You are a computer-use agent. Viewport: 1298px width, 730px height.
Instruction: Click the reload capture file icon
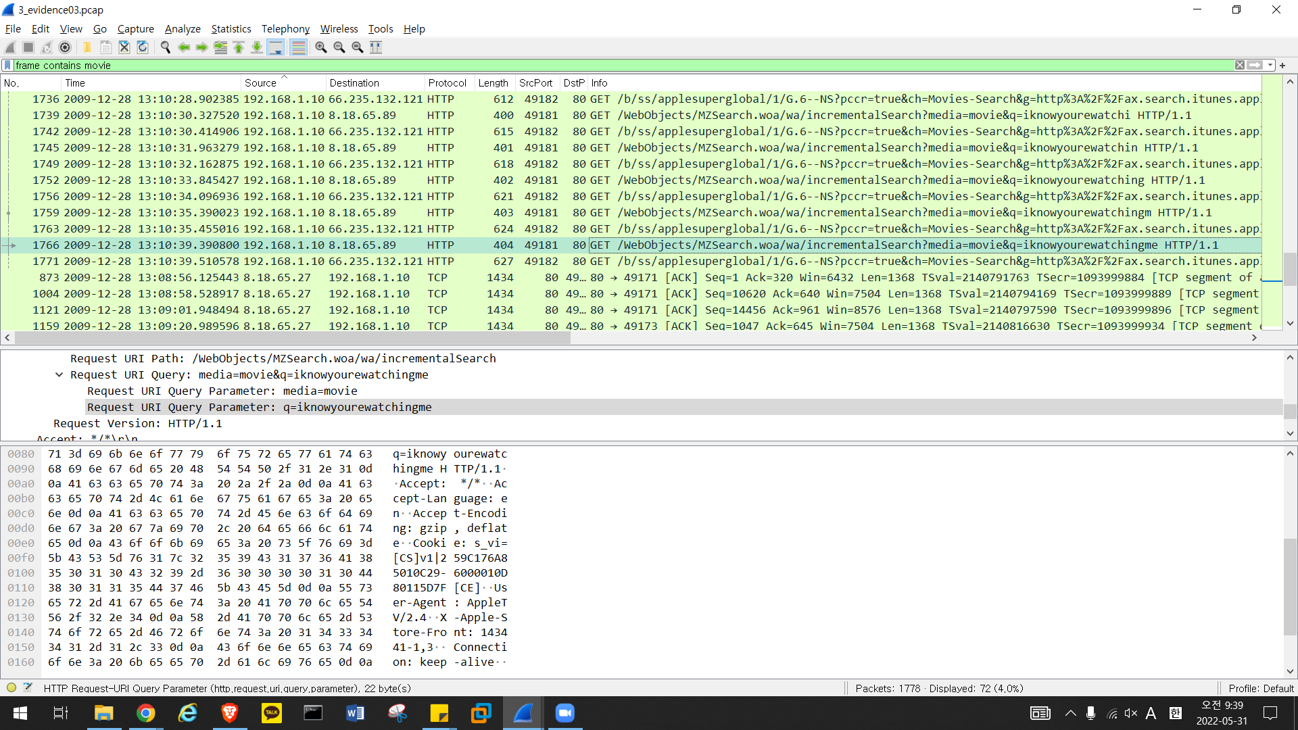coord(143,47)
